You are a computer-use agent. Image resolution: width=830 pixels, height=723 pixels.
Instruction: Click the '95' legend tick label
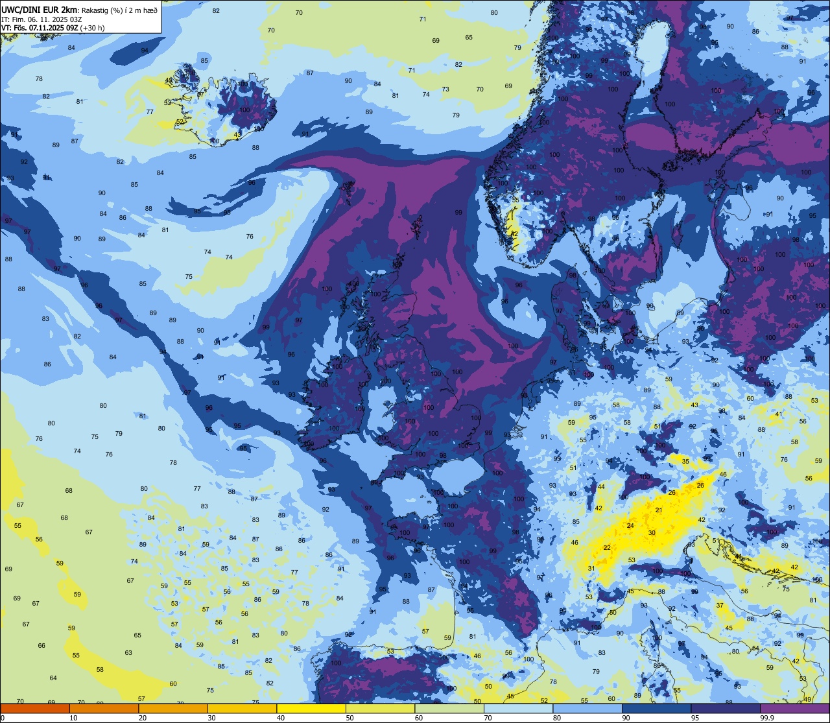tap(694, 718)
